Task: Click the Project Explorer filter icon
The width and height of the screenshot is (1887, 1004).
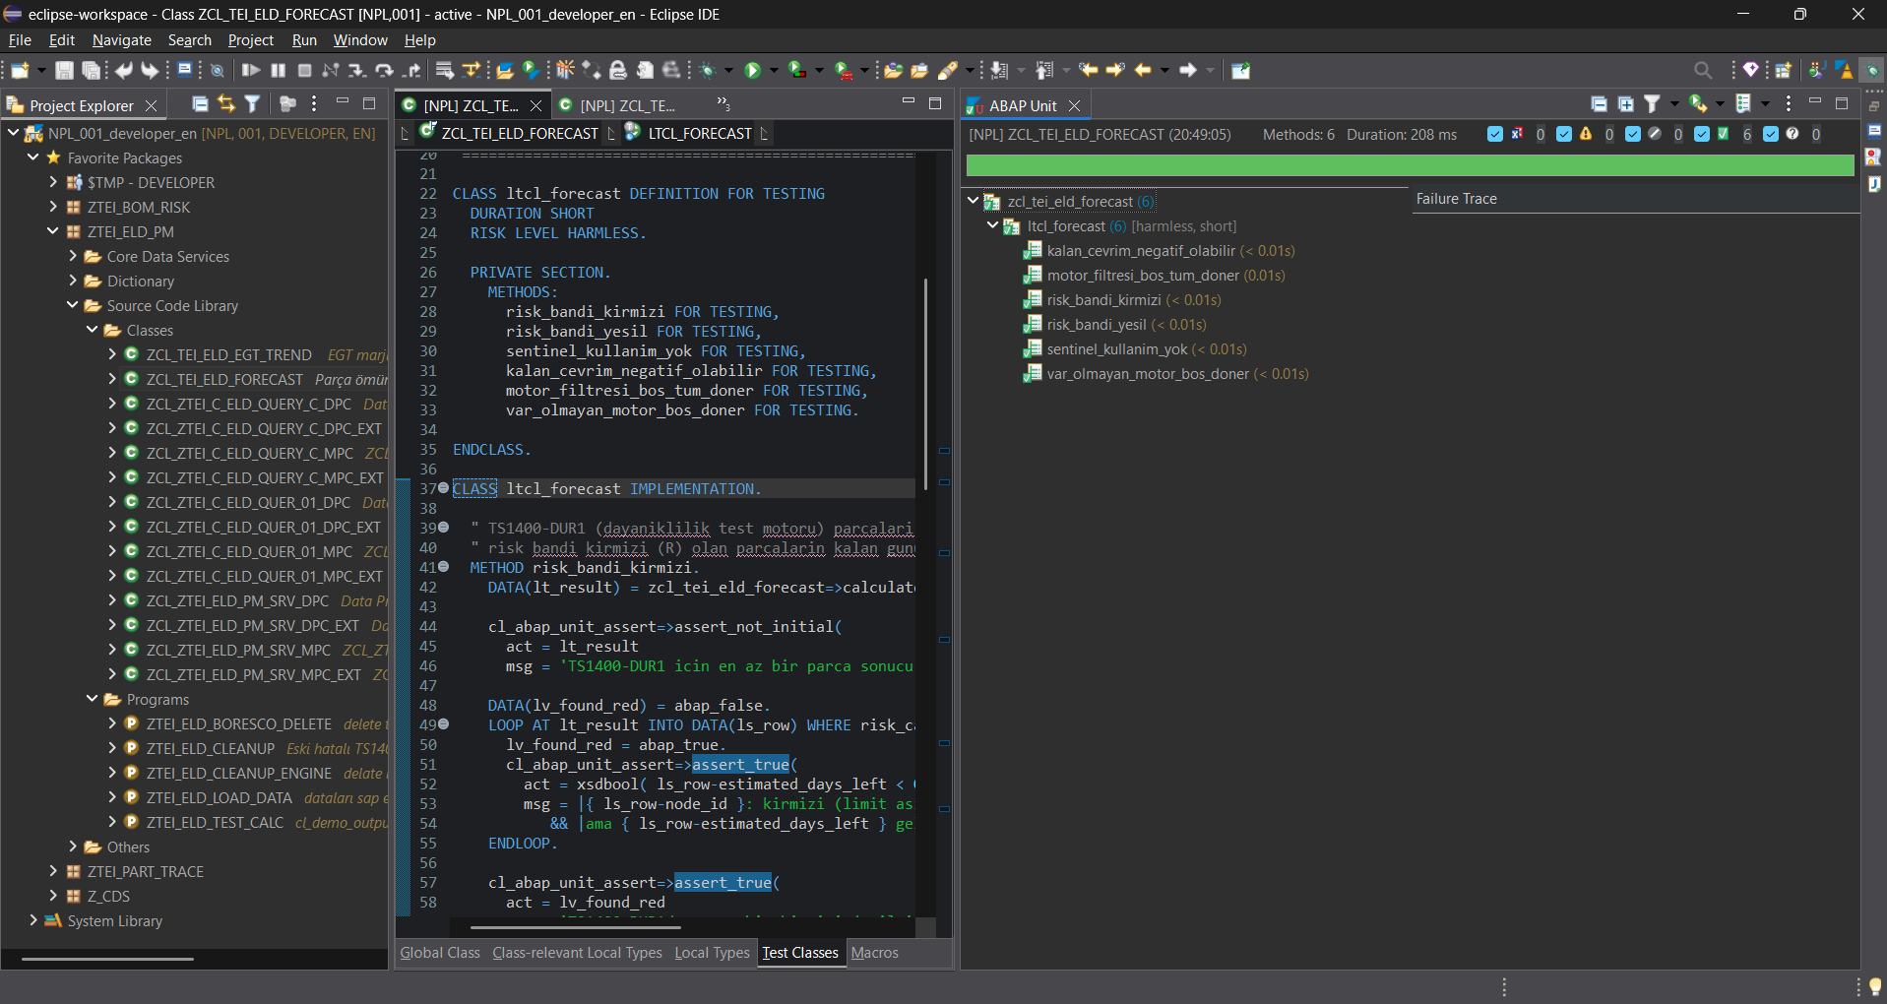Action: (253, 103)
